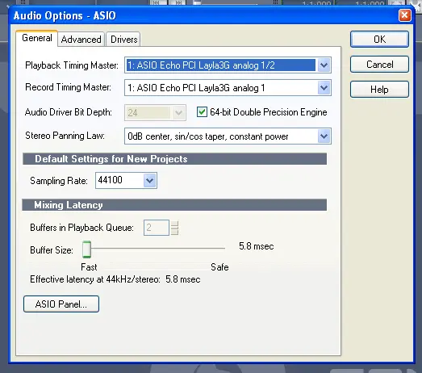The height and width of the screenshot is (373, 422).
Task: Click the Record Timing Master value text
Action: click(x=196, y=88)
